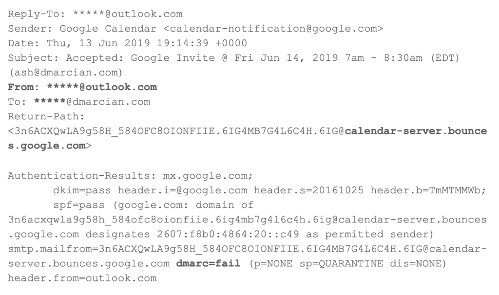Click header.b=TmMTMMWb signature value
Viewport: 499px width, 295px height.
point(428,190)
